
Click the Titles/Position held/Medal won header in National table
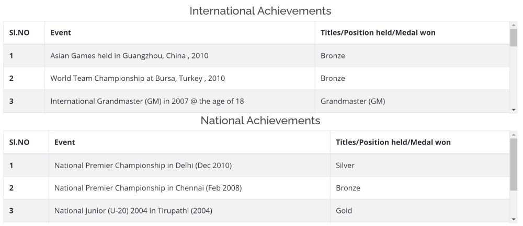[x=393, y=142]
